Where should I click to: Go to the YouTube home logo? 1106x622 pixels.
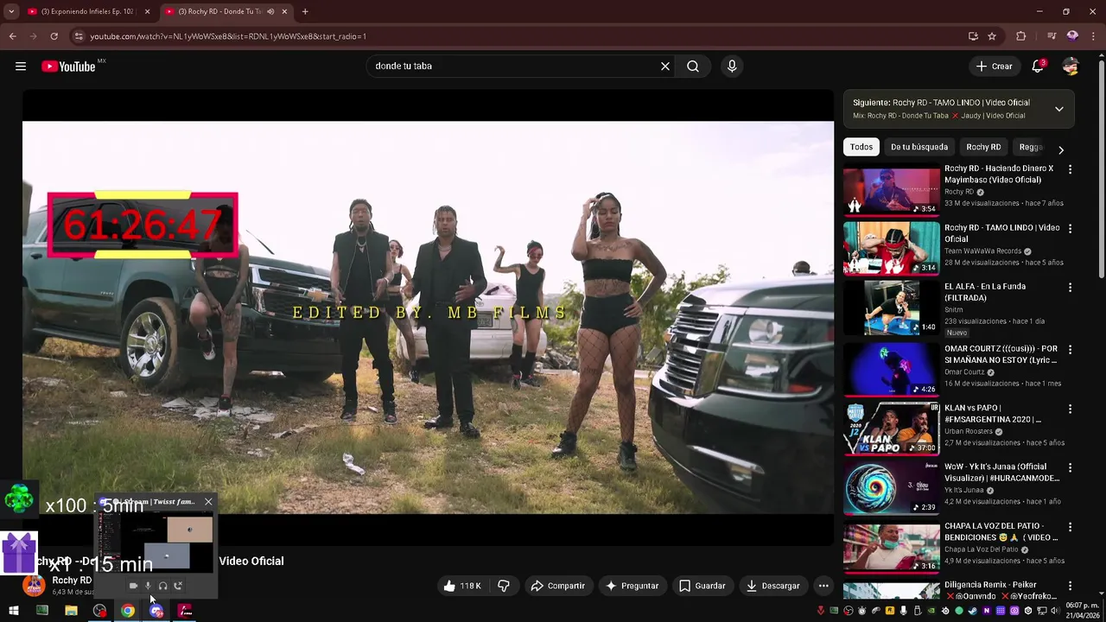[x=68, y=67]
